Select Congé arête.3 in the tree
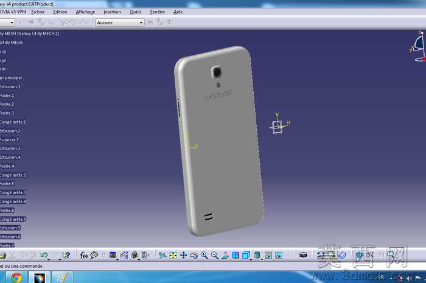 pos(13,192)
